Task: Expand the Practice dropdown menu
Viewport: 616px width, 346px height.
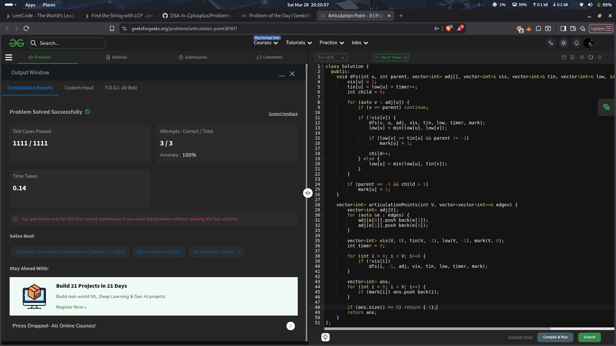Action: click(331, 43)
